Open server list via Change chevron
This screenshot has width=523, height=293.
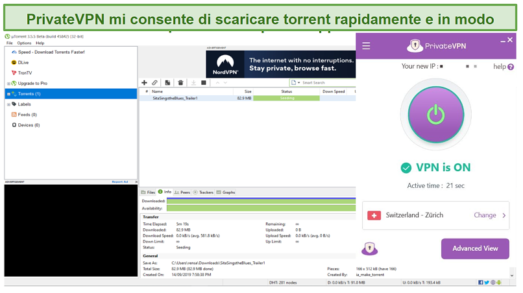504,215
